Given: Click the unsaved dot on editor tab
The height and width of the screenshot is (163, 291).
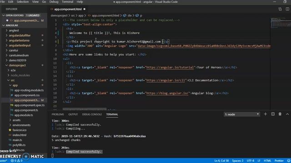Looking at the screenshot, I should pos(85,9).
